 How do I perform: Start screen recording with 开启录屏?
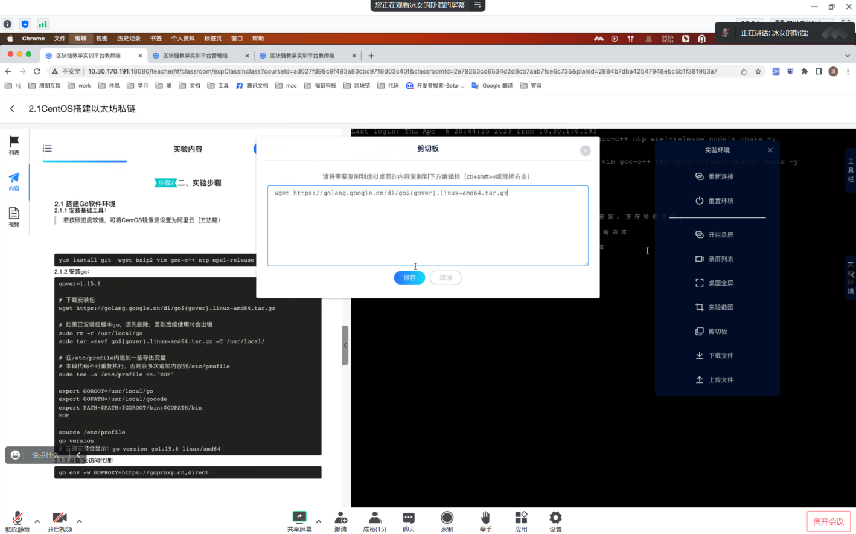[715, 234]
